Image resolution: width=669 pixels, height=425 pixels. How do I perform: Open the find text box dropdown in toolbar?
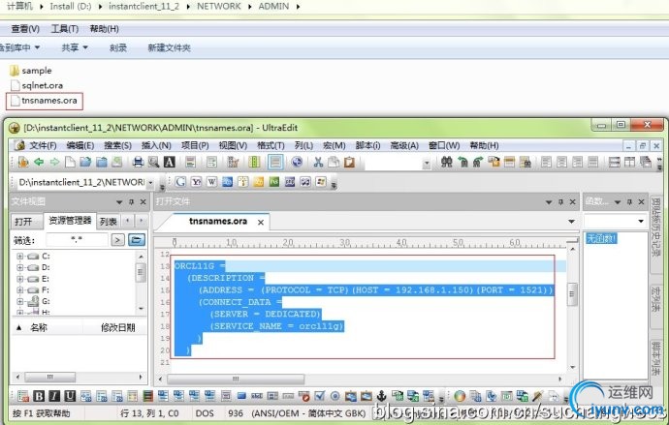pyautogui.click(x=427, y=163)
